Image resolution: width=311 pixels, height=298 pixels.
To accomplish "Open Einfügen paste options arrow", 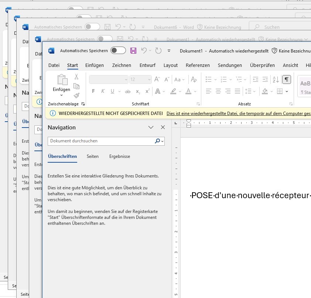I will [x=61, y=95].
